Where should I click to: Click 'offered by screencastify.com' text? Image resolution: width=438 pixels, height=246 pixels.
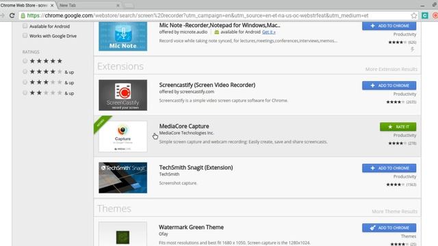pyautogui.click(x=187, y=92)
